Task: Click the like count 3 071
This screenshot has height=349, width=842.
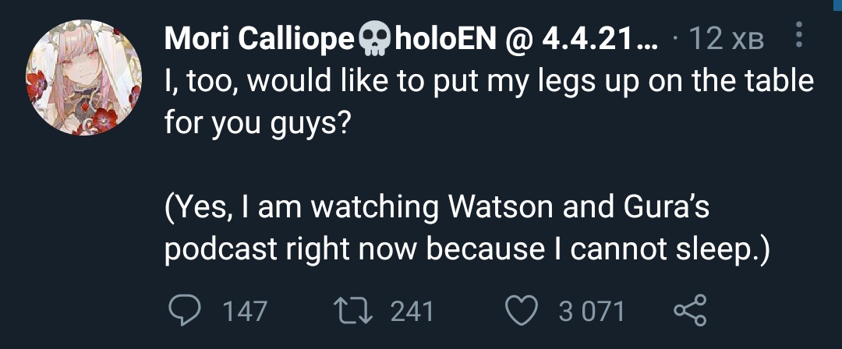Action: [592, 312]
